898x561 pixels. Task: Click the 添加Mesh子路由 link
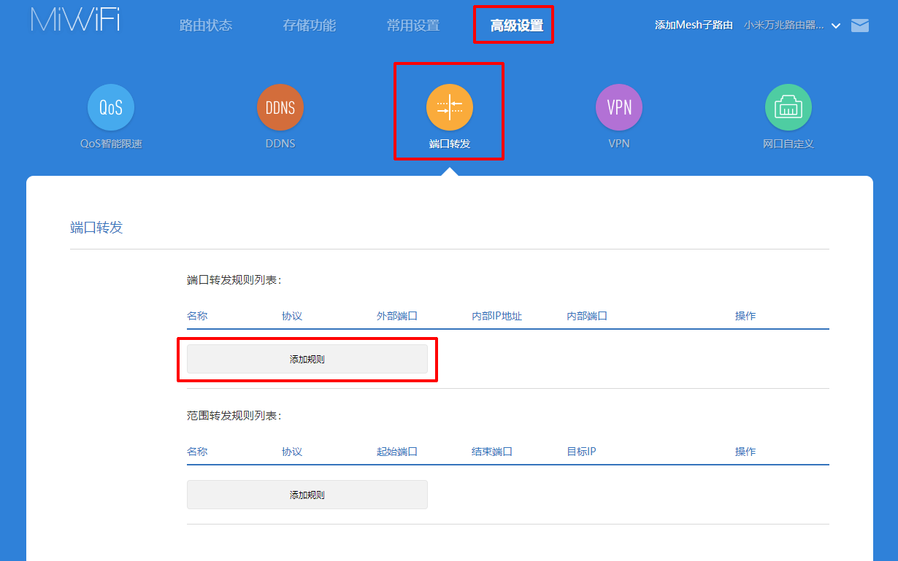(x=694, y=26)
